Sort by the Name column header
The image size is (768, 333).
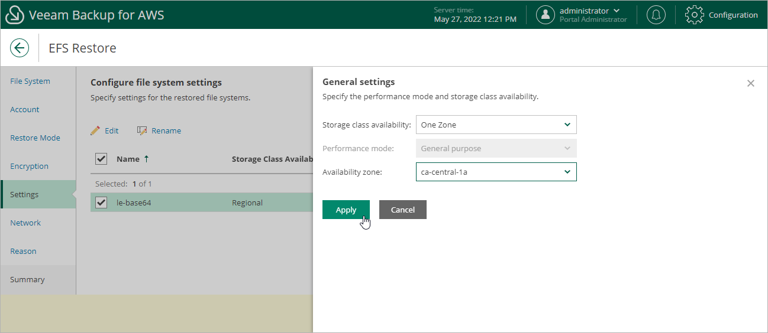(128, 159)
